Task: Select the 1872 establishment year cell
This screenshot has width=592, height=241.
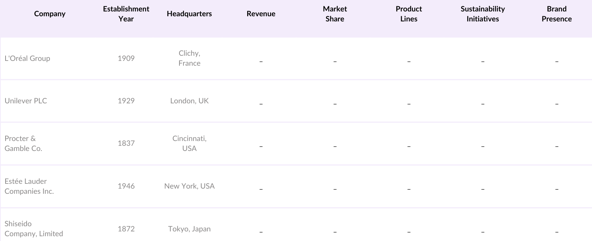Action: pyautogui.click(x=126, y=229)
